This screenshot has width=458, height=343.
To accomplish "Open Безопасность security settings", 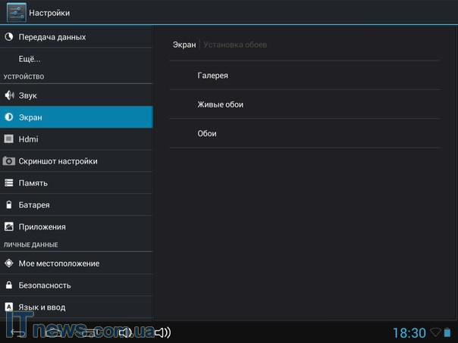I will pyautogui.click(x=45, y=285).
